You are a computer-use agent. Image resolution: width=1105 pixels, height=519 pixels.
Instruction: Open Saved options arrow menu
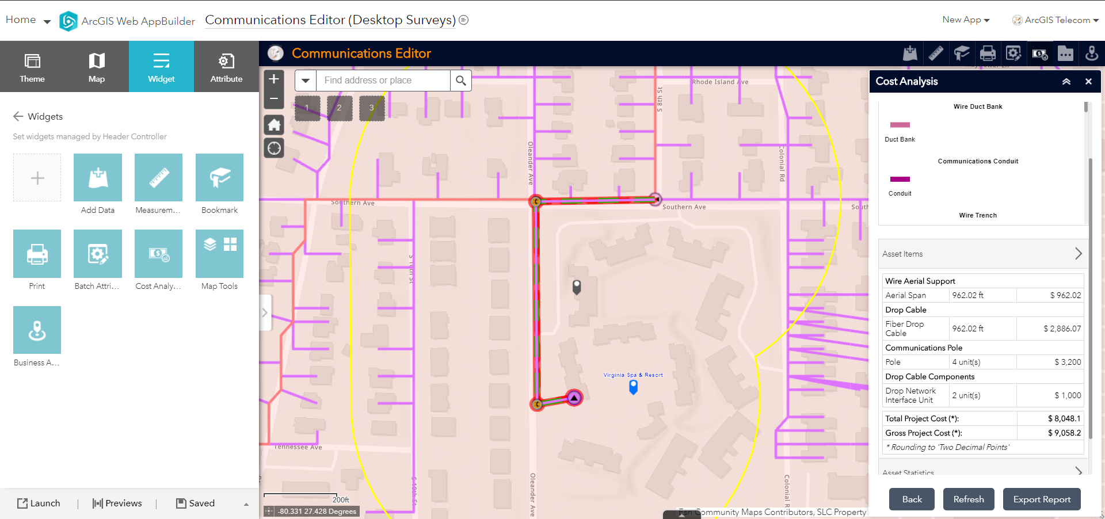[x=246, y=504]
